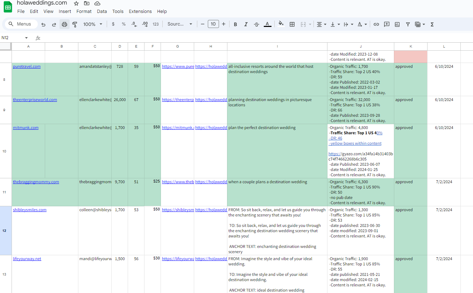Image resolution: width=473 pixels, height=293 pixels.
Task: Star the holaweddings.com document
Action: [76, 3]
